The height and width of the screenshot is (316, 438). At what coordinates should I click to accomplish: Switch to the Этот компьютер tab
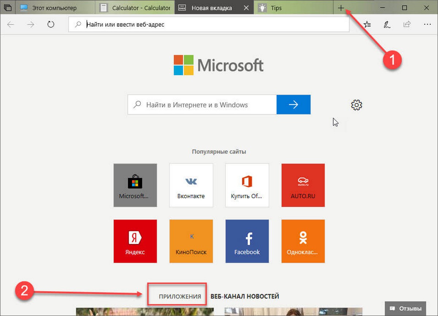coord(55,8)
